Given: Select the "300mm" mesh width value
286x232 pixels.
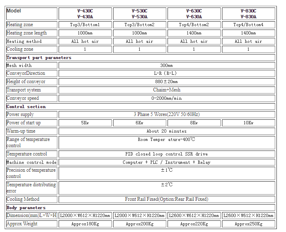Looking at the screenshot, I should tap(166, 66).
